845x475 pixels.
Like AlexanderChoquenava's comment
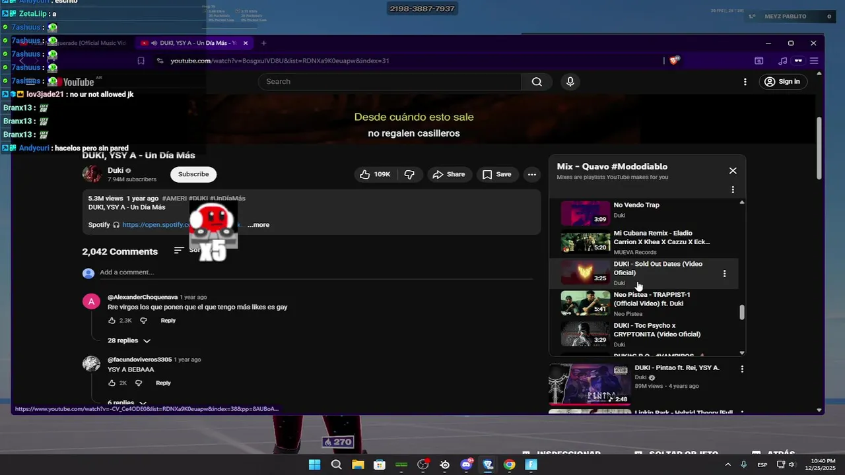pos(112,321)
